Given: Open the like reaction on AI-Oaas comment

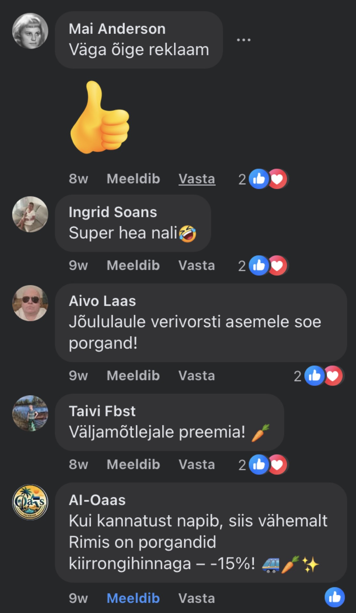Looking at the screenshot, I should coord(335,597).
